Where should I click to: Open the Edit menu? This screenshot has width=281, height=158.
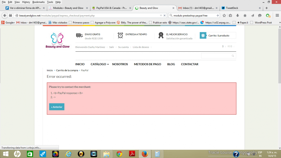click(x=10, y=2)
